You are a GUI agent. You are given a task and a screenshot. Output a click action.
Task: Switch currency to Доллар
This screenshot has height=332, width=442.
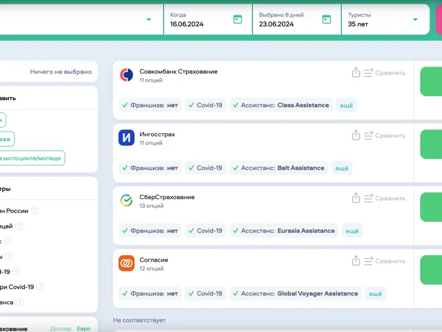point(60,328)
